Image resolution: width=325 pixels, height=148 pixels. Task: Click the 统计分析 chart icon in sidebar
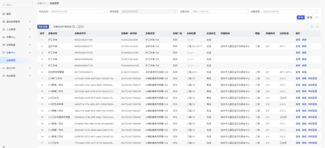tap(4, 68)
